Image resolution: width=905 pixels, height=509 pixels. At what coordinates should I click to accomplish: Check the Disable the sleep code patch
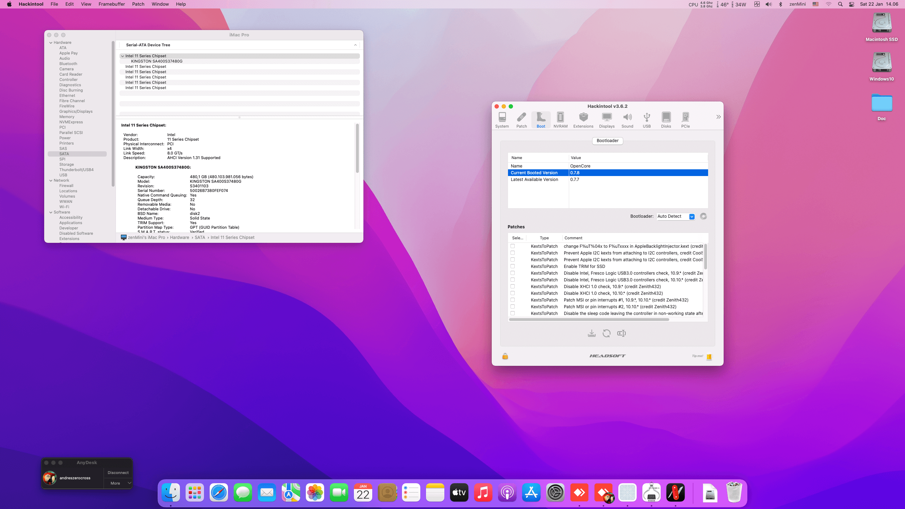click(x=513, y=313)
